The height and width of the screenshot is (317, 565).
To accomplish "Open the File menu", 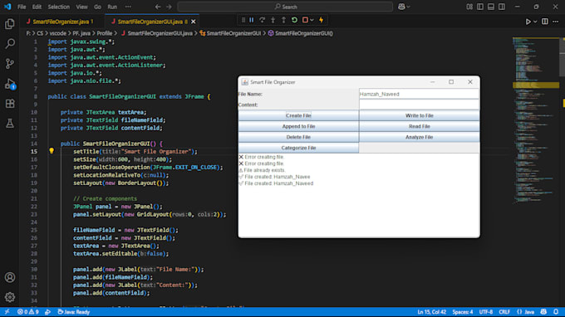I will coord(22,7).
